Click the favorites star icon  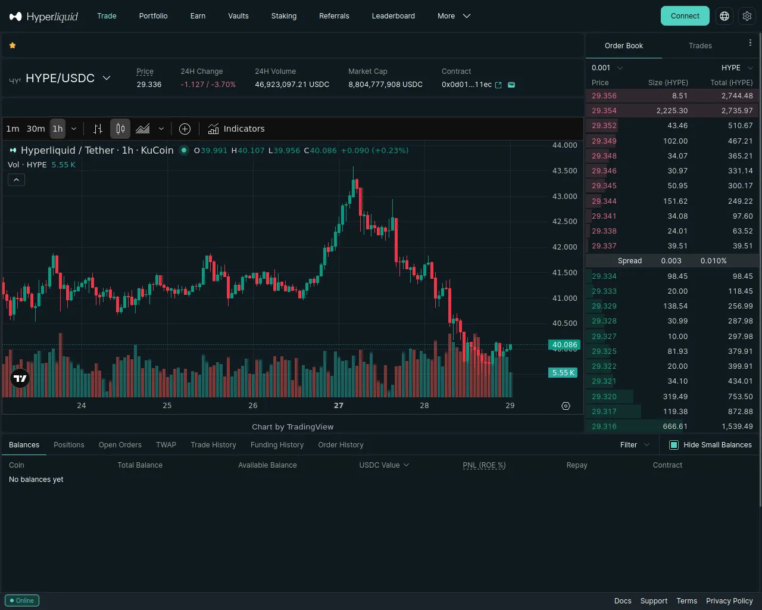13,45
